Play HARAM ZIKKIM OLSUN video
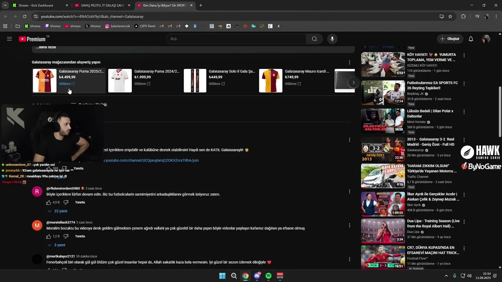The height and width of the screenshot is (282, 502). 383,176
